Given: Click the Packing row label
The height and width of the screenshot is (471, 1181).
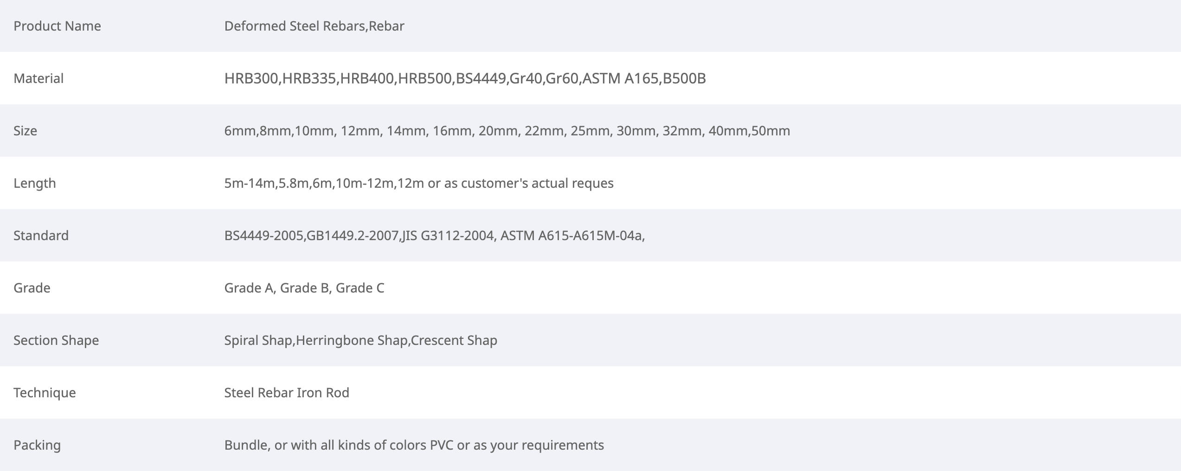Looking at the screenshot, I should coord(37,445).
